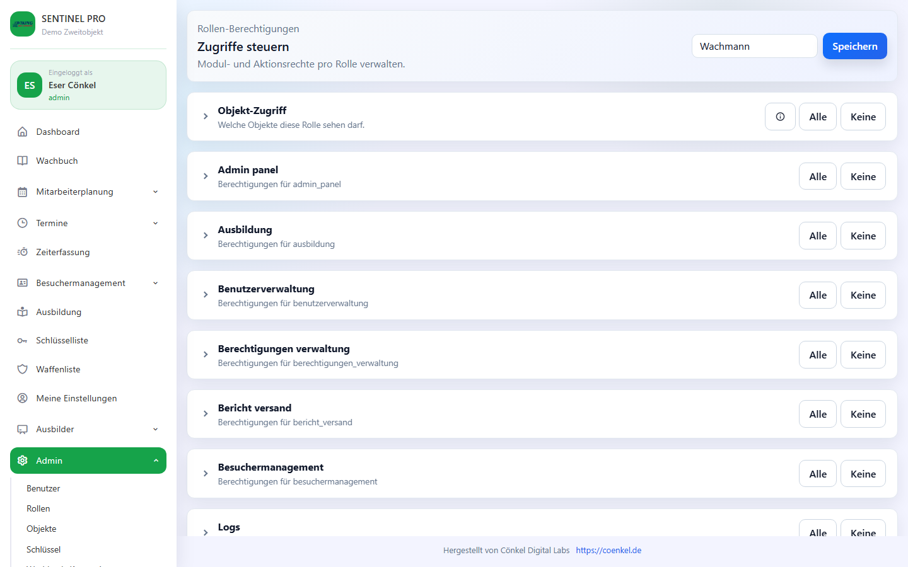Follow the coenkel.de footer link
Image resolution: width=908 pixels, height=567 pixels.
[x=608, y=550]
